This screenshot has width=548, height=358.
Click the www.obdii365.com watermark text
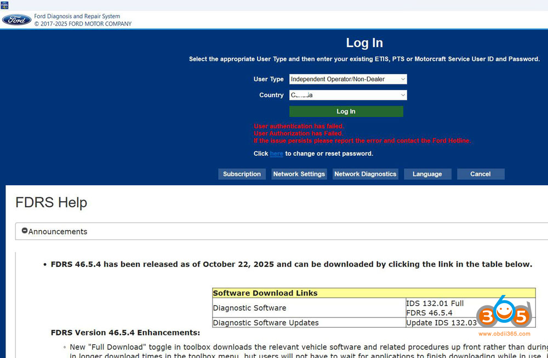tap(504, 334)
